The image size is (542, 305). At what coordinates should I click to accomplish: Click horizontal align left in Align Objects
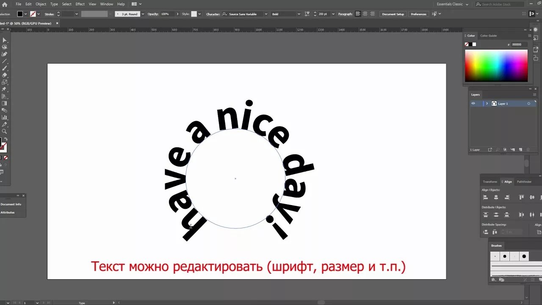pos(485,197)
